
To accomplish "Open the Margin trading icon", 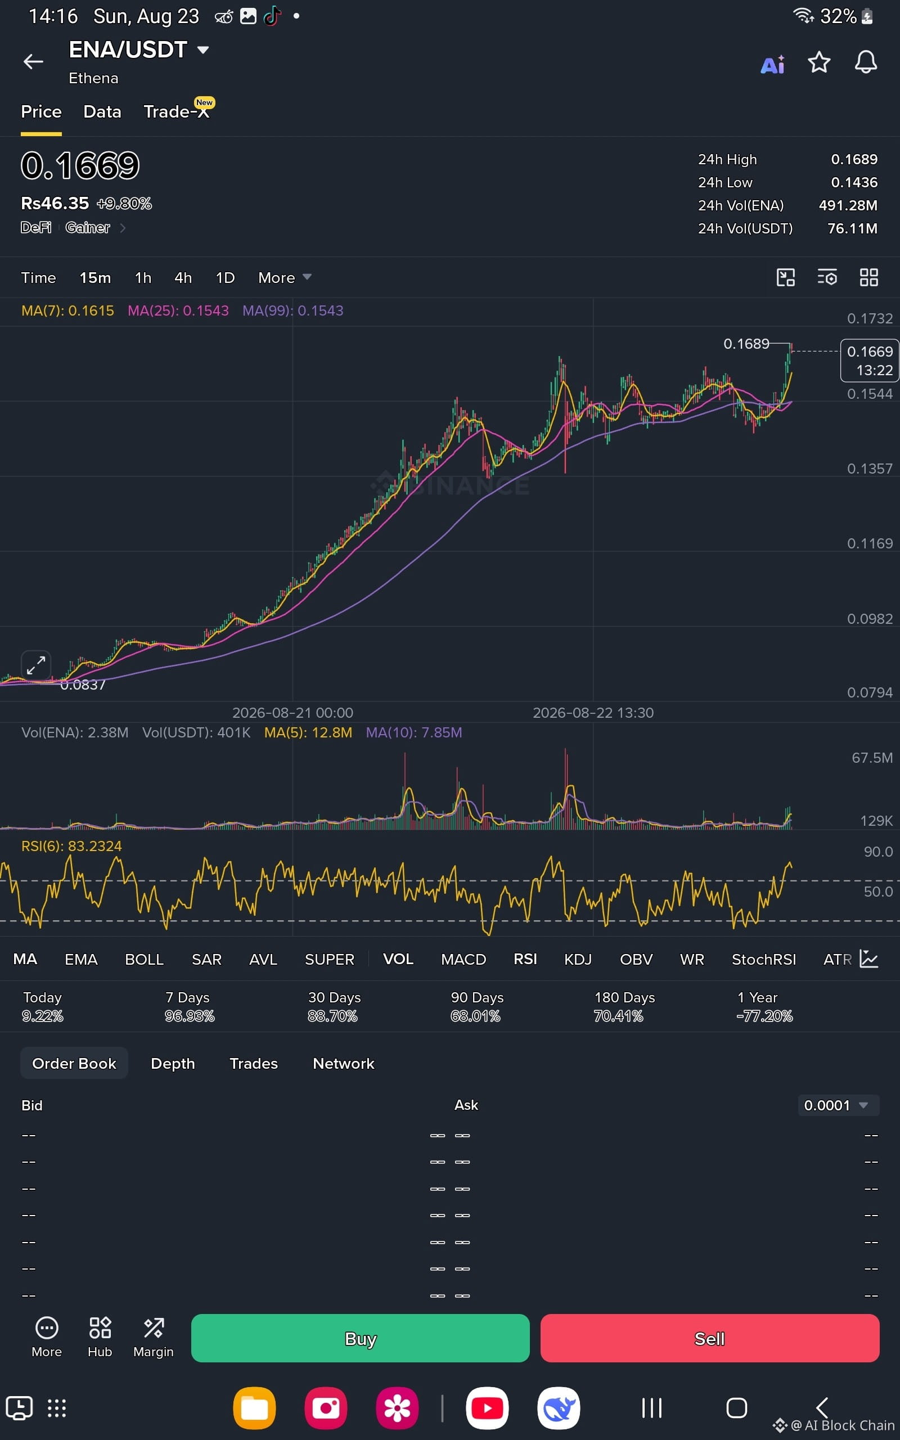I will click(154, 1337).
